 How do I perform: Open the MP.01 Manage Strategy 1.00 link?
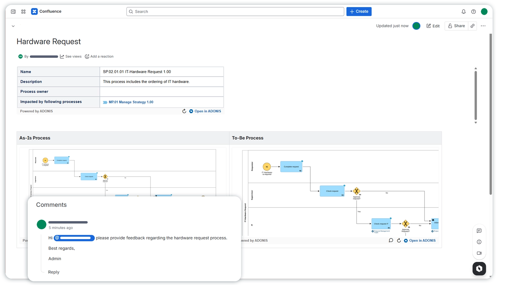[131, 102]
